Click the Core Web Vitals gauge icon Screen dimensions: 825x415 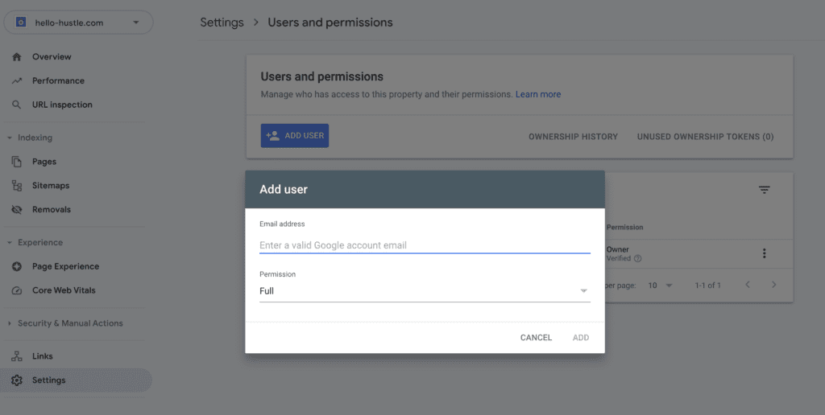pyautogui.click(x=17, y=290)
